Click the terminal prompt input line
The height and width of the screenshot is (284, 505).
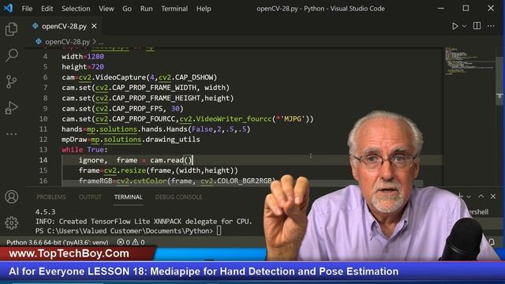coord(128,231)
